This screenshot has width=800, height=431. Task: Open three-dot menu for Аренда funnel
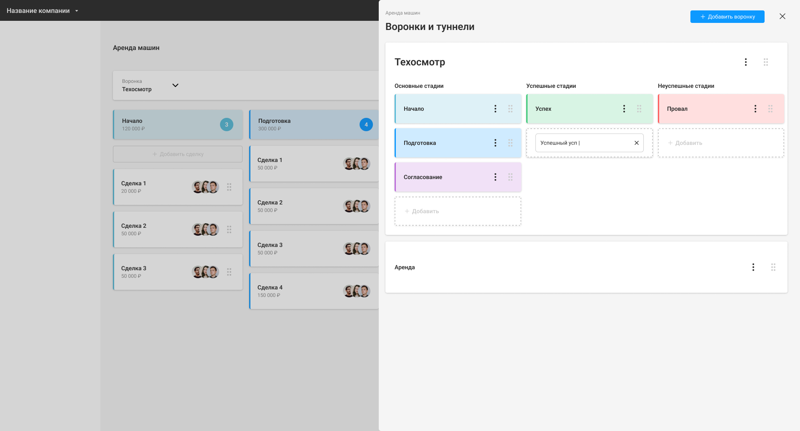753,267
